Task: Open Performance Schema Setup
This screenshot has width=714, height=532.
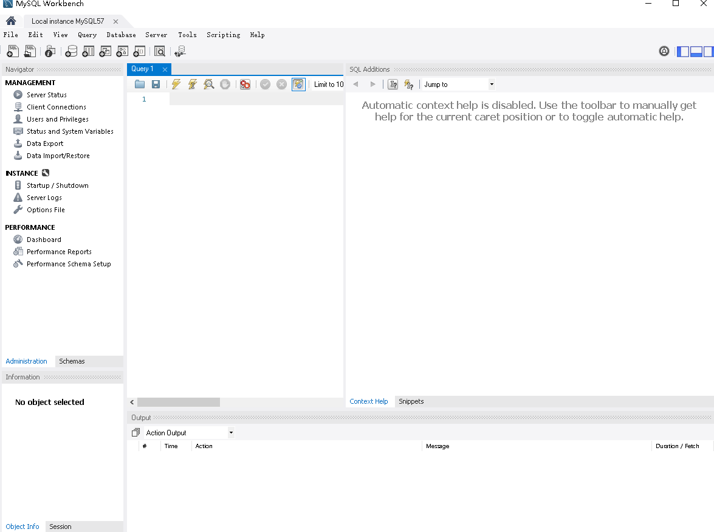Action: coord(68,264)
